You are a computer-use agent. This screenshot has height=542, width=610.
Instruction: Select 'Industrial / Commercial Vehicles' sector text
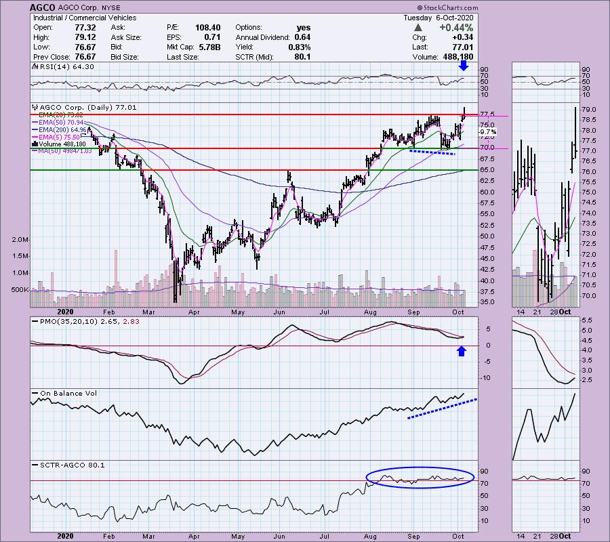pos(85,18)
